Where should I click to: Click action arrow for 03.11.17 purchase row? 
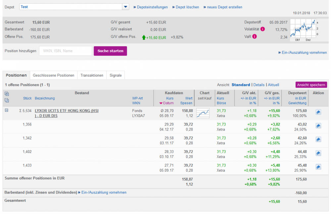point(318,139)
